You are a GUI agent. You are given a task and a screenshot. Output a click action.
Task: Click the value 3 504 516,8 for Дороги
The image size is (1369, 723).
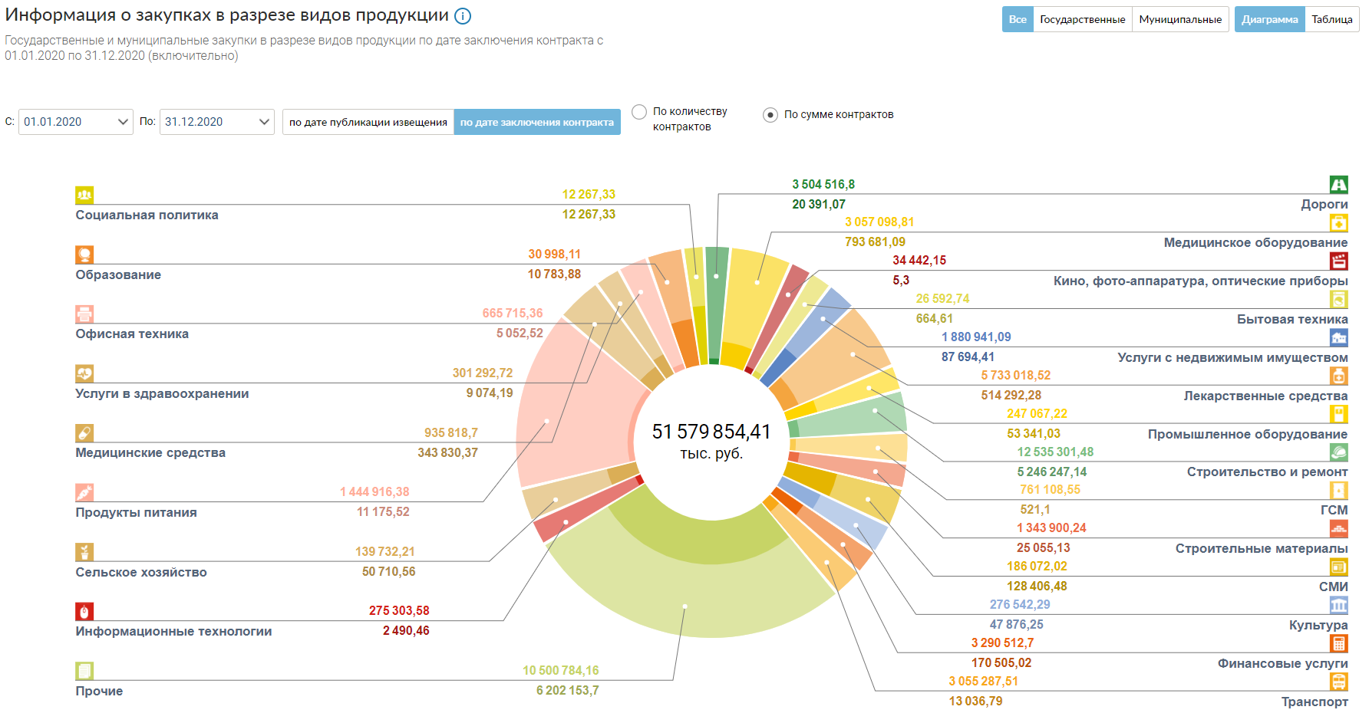click(823, 185)
